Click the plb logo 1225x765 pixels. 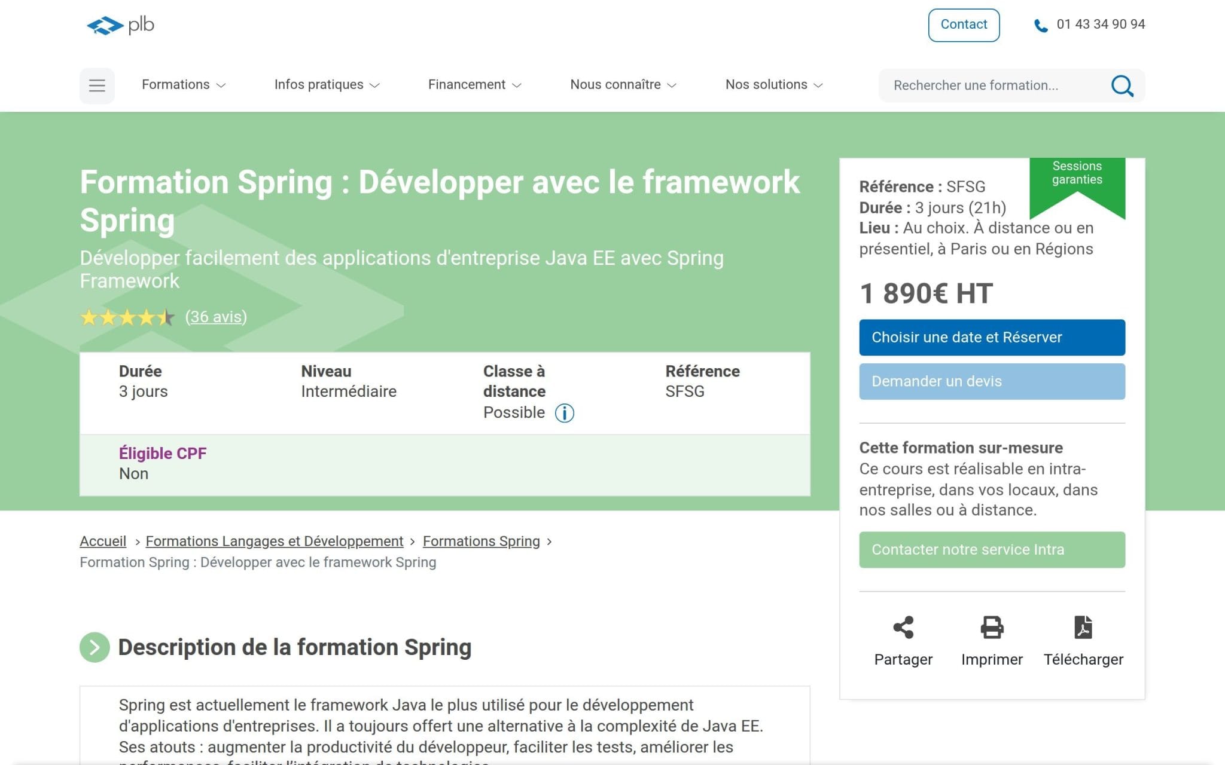tap(120, 25)
